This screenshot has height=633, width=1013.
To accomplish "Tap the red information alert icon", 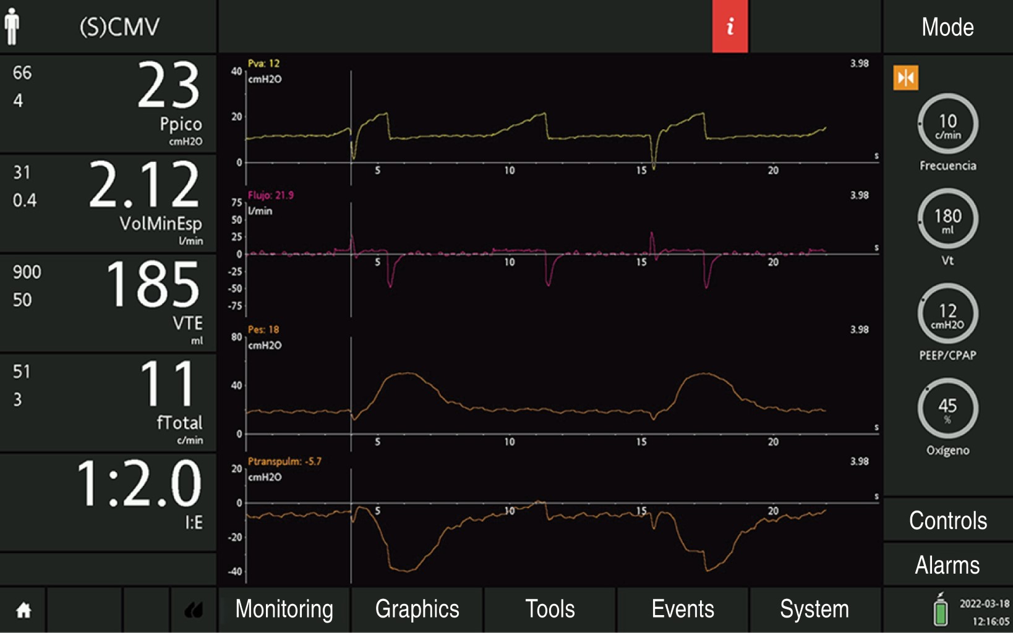I will pos(730,27).
